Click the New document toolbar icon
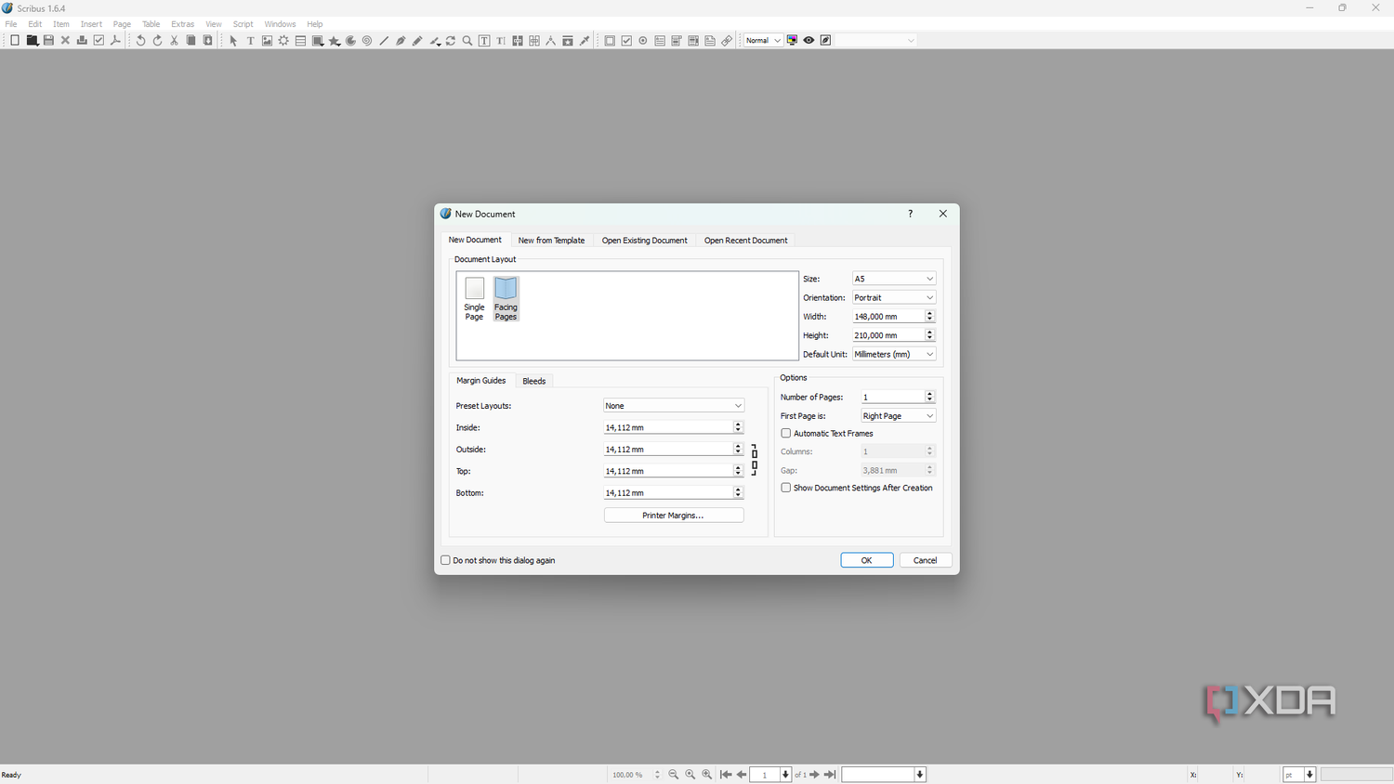Image resolution: width=1394 pixels, height=784 pixels. (15, 41)
